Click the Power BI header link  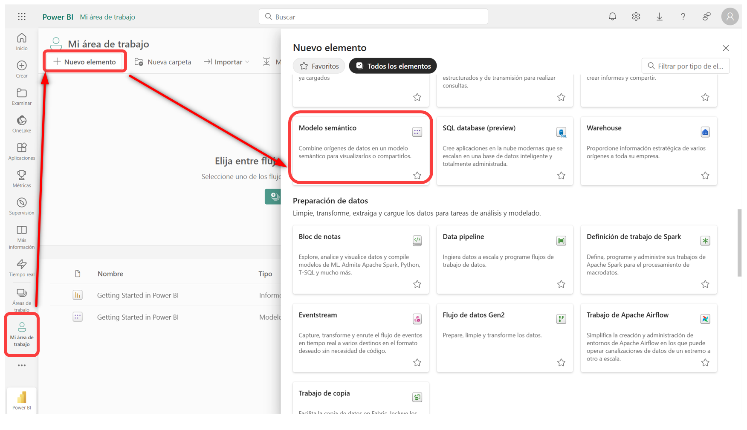click(x=58, y=17)
